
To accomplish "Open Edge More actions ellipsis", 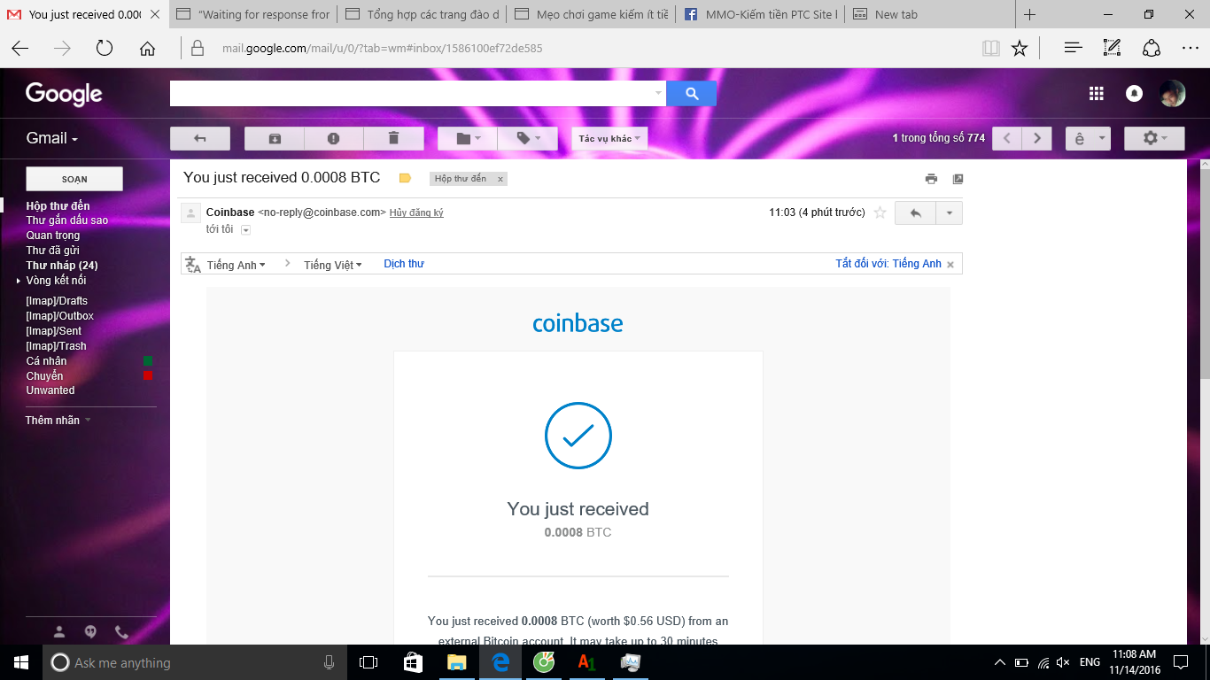I will [x=1191, y=49].
